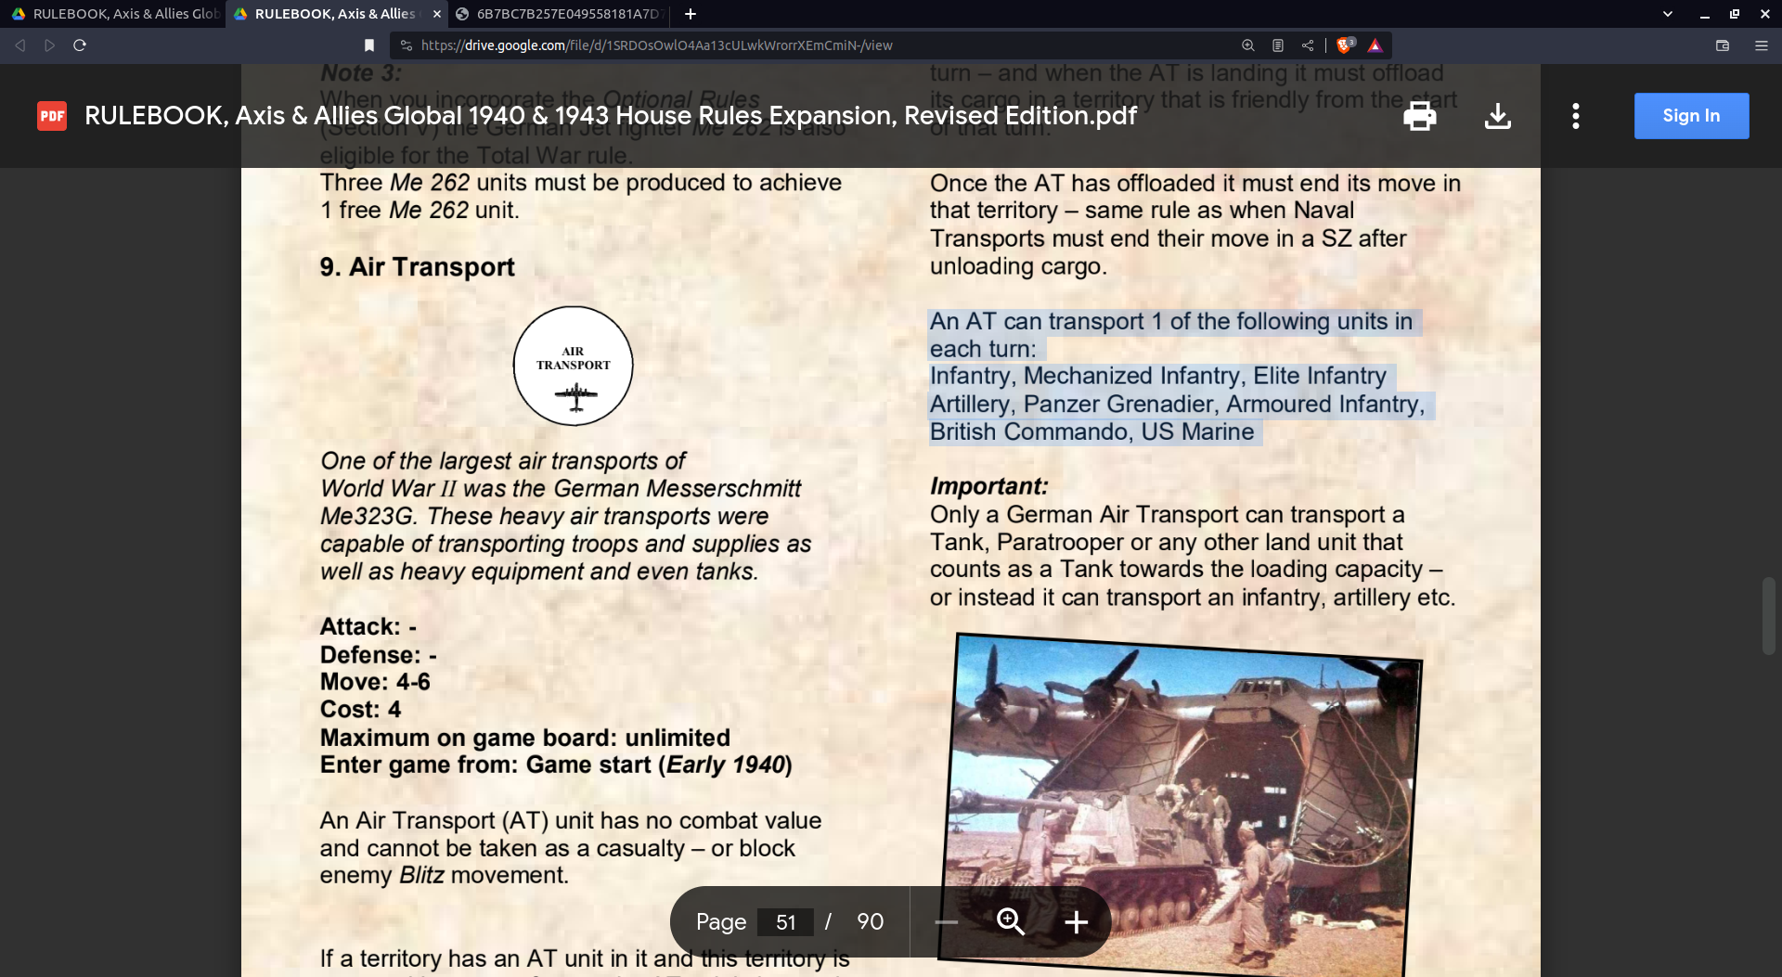
Task: Go back in browser history
Action: pos(20,45)
